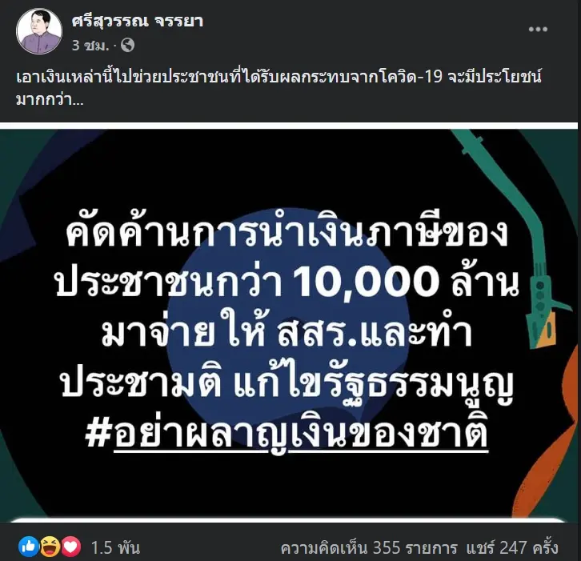Click the image line 'มาจ่ายให้ สสร.และทำ'

click(287, 331)
